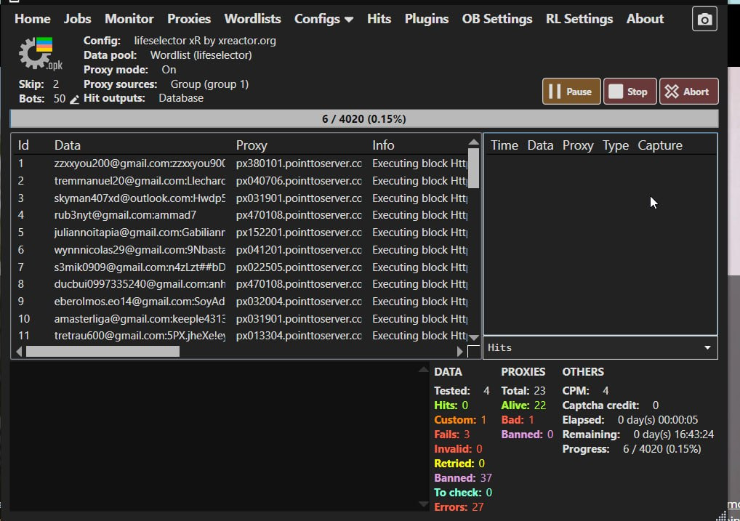The image size is (740, 521).
Task: Go to the Jobs page
Action: click(x=77, y=19)
